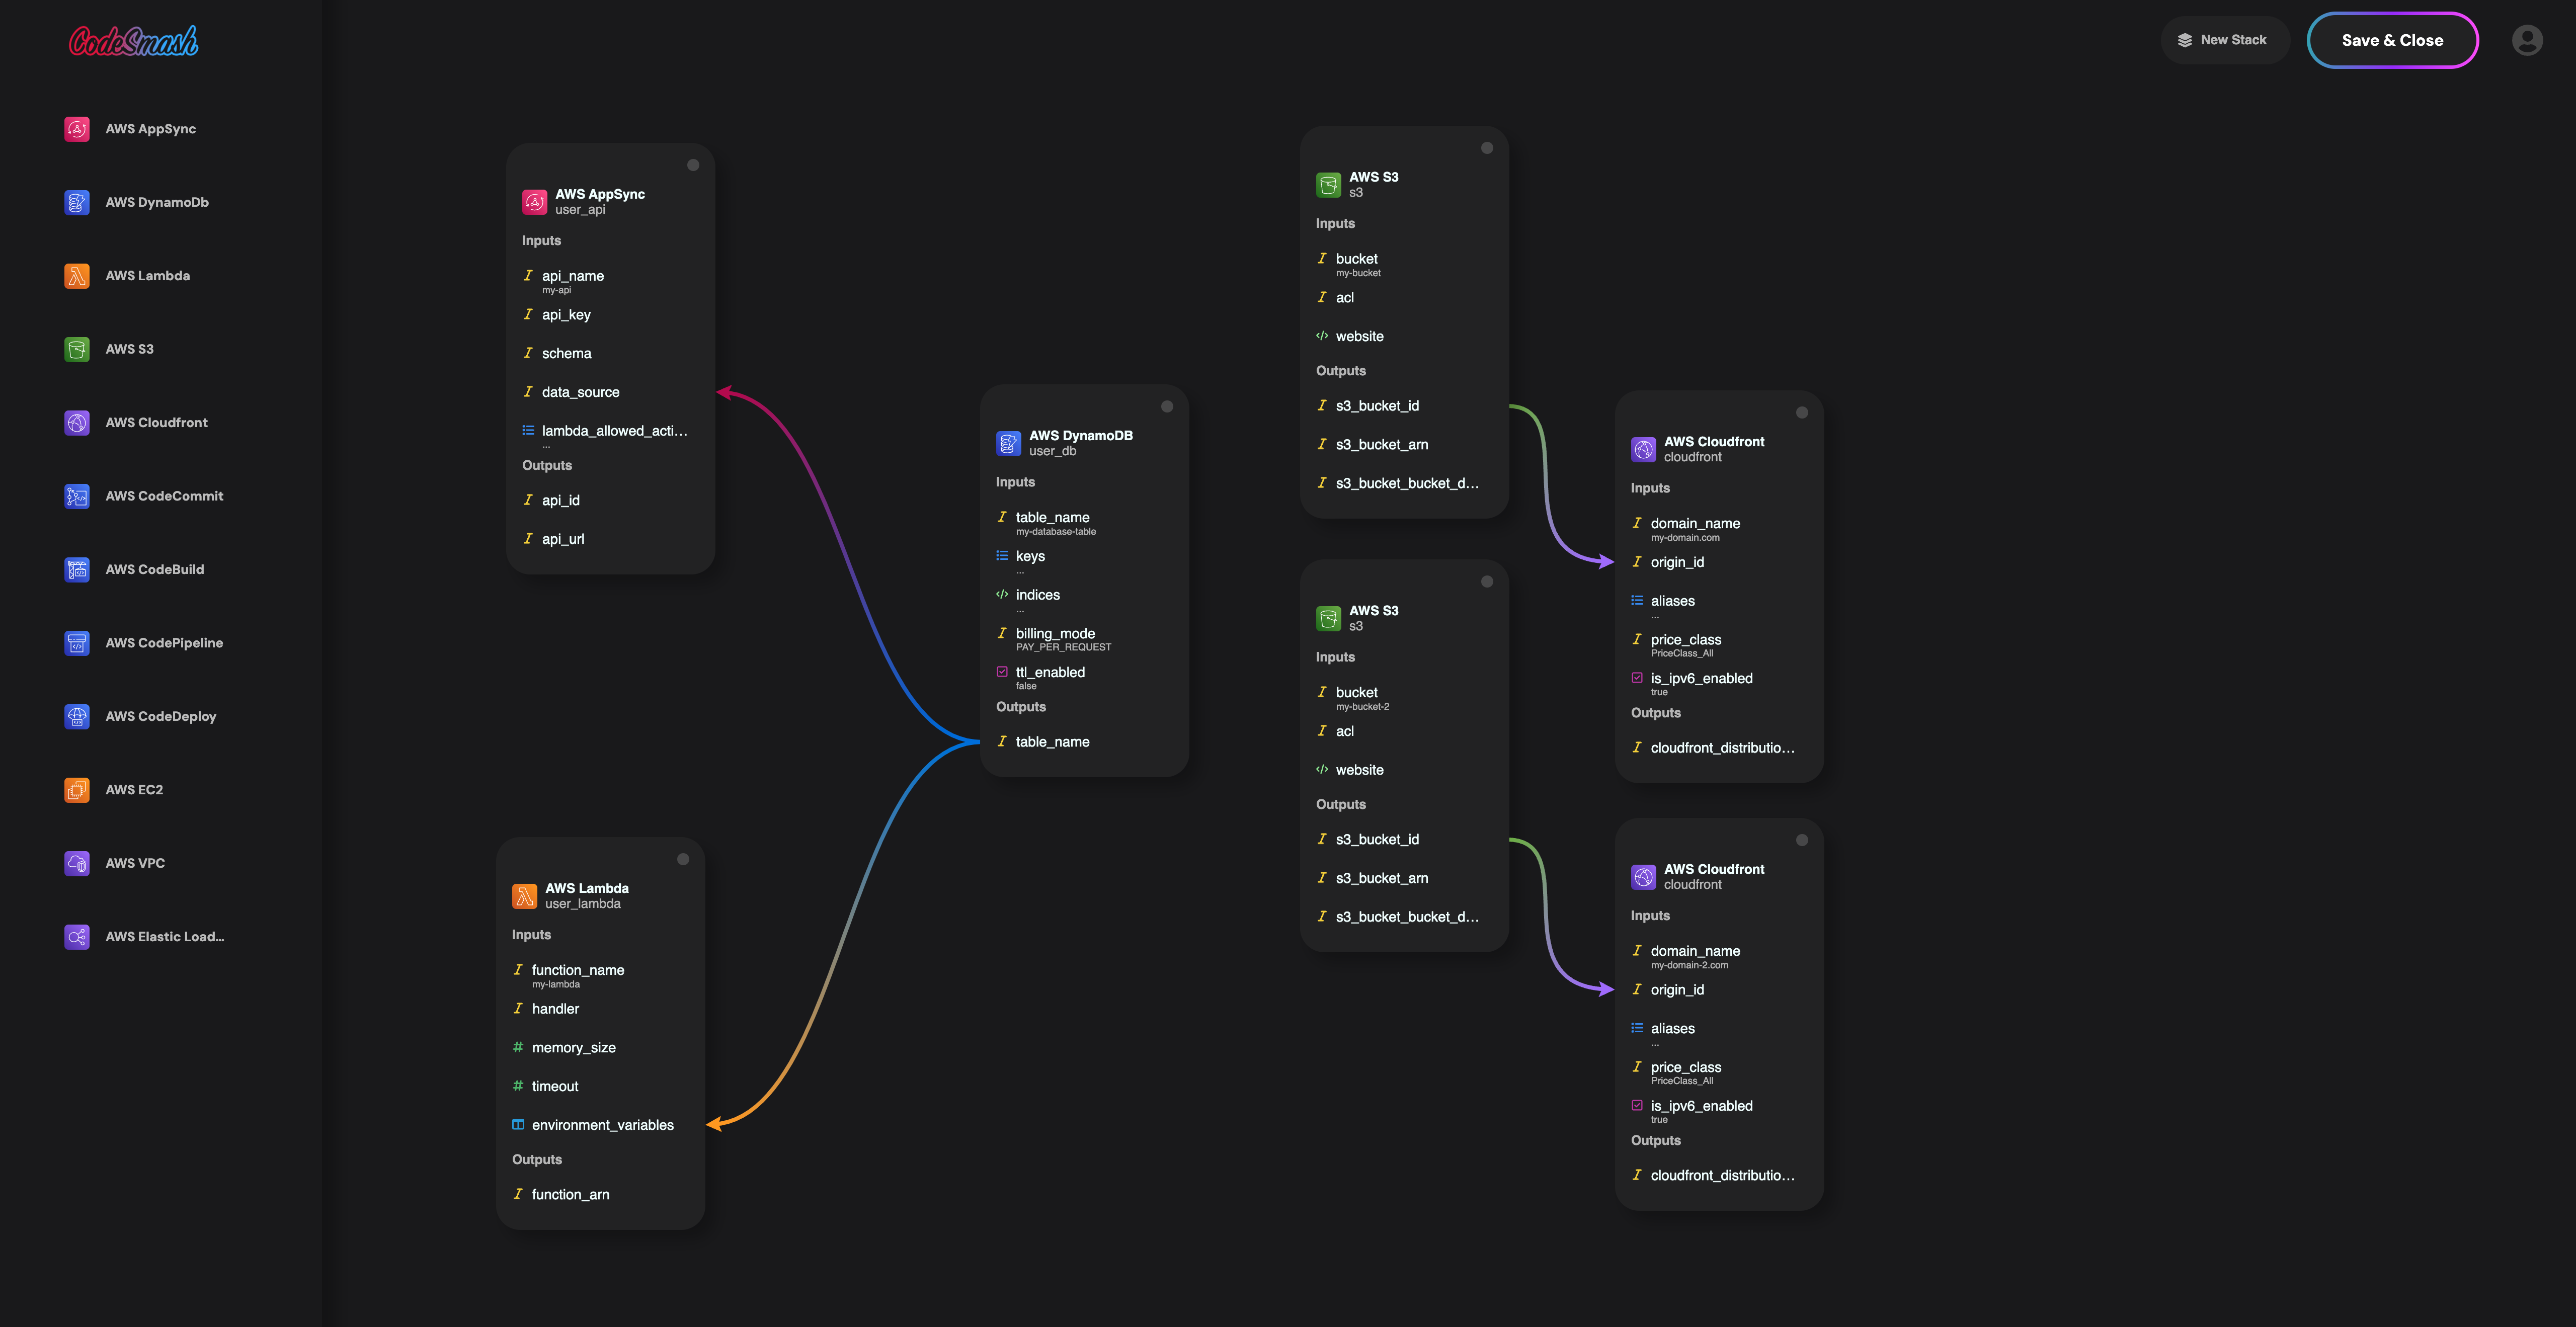The width and height of the screenshot is (2576, 1327).
Task: Click the code icon beside indices input
Action: (x=1002, y=594)
